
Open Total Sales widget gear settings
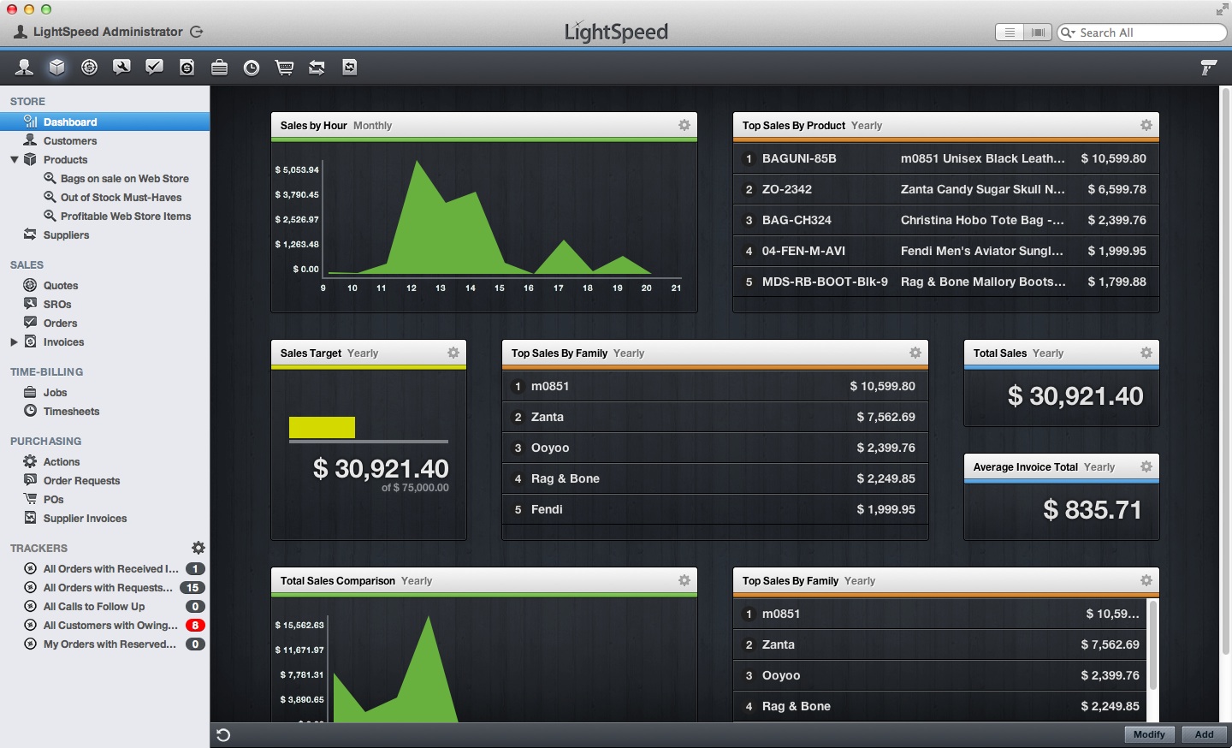point(1146,353)
